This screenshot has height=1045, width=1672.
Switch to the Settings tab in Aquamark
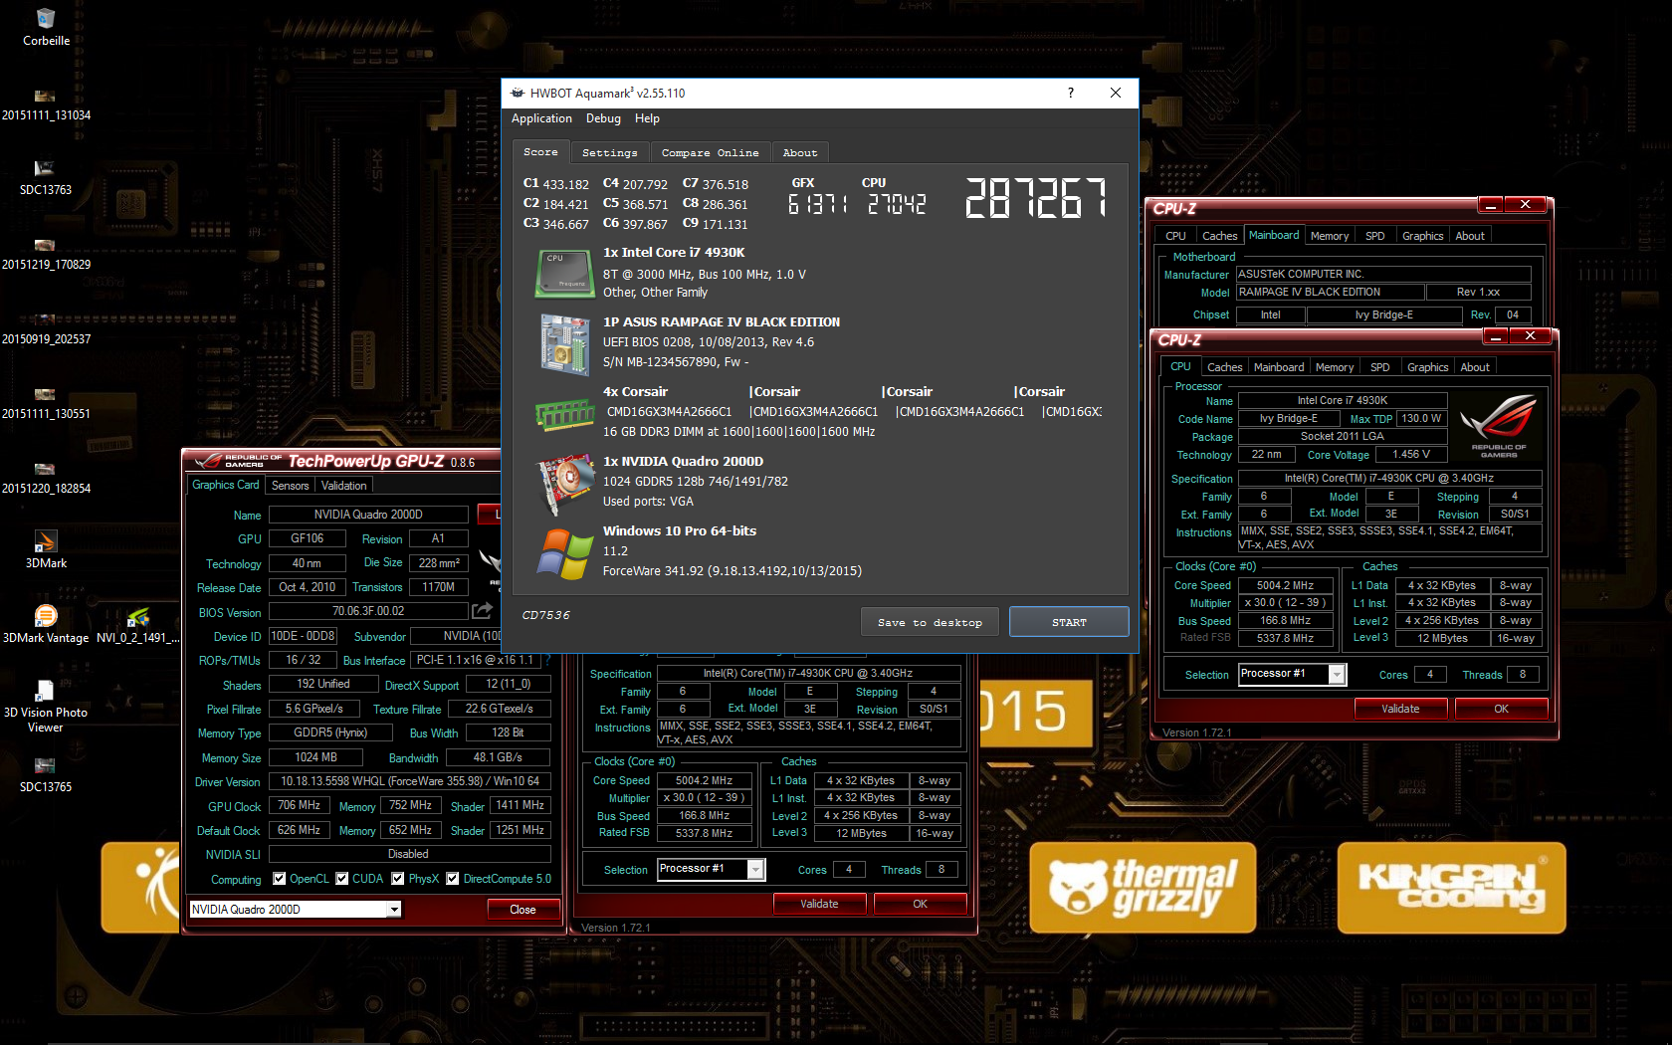[609, 153]
